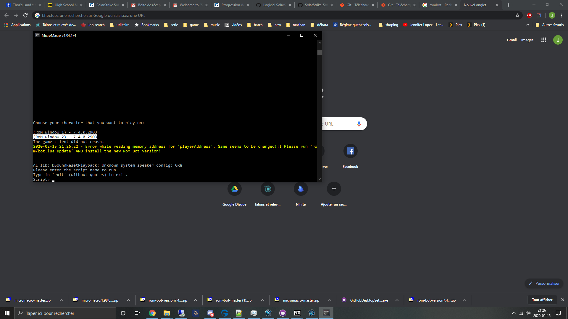The height and width of the screenshot is (319, 568).
Task: Click the Ninite shortcut icon
Action: tap(301, 189)
